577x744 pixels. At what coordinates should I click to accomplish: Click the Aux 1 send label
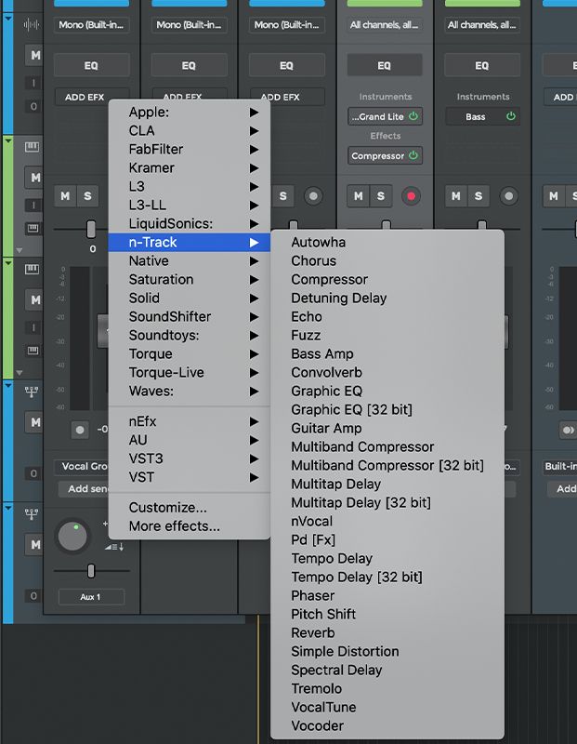pos(91,596)
